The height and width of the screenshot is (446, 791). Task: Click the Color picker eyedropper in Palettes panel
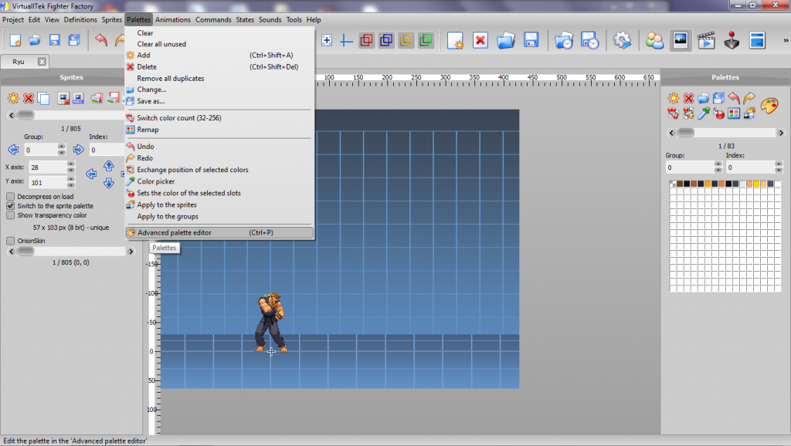coord(704,113)
